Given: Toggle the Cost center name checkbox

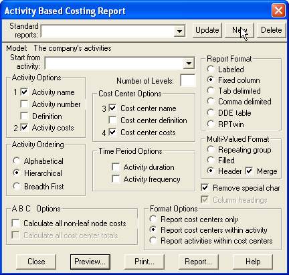Looking at the screenshot, I should (112, 108).
